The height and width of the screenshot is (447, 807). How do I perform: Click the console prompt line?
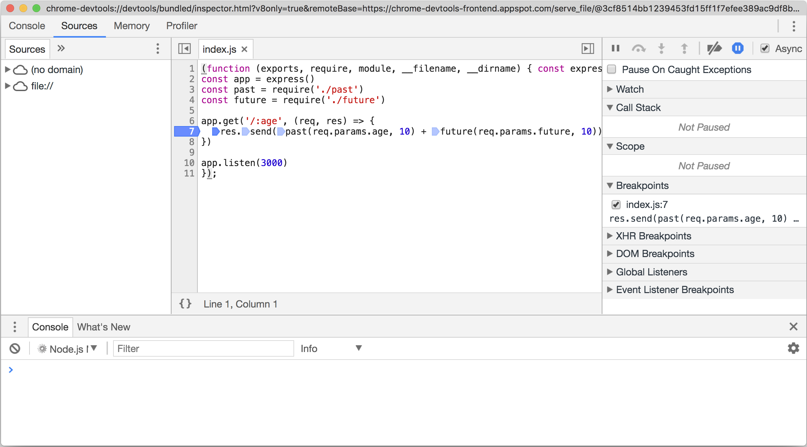coord(403,370)
